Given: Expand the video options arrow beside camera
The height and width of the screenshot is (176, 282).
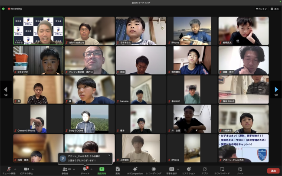Looking at the screenshot, I should tap(33, 169).
